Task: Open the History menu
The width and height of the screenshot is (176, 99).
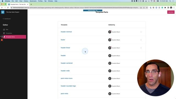Action: click(26, 1)
